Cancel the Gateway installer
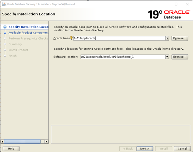This screenshot has height=152, width=193. [182, 149]
